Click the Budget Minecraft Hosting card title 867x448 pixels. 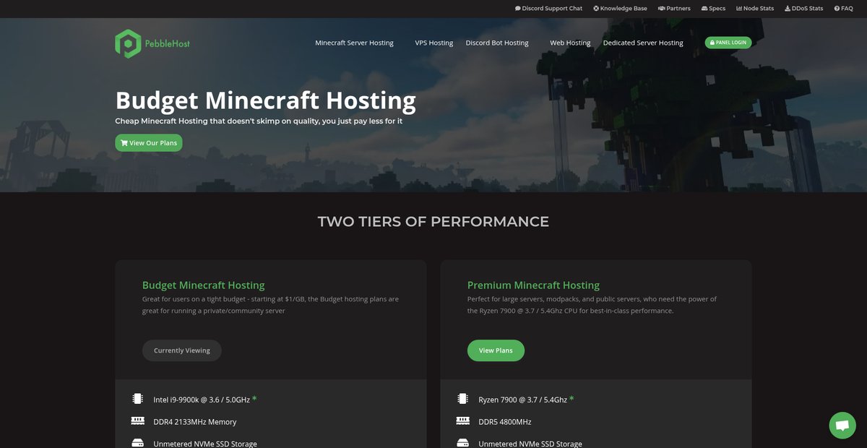203,285
